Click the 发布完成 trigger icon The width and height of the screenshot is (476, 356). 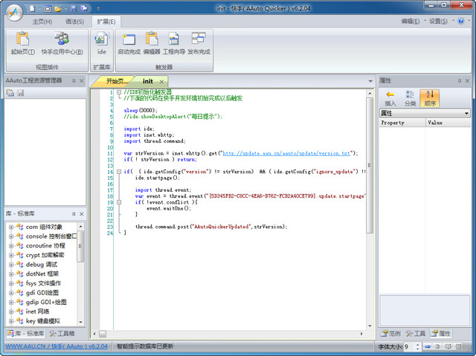pos(199,43)
